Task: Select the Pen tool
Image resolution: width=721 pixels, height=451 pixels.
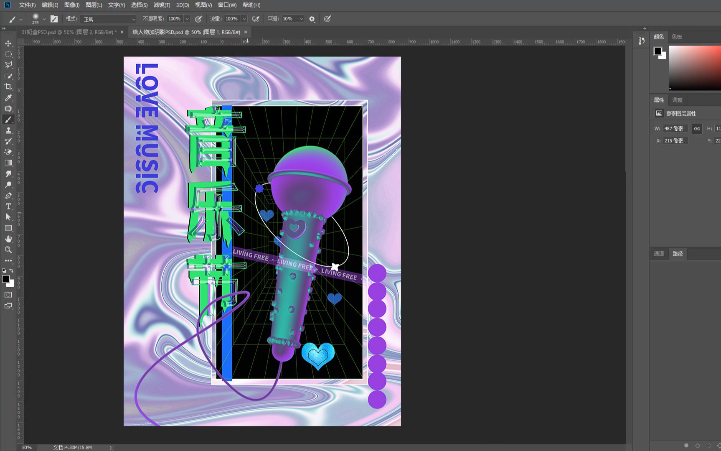Action: click(8, 196)
